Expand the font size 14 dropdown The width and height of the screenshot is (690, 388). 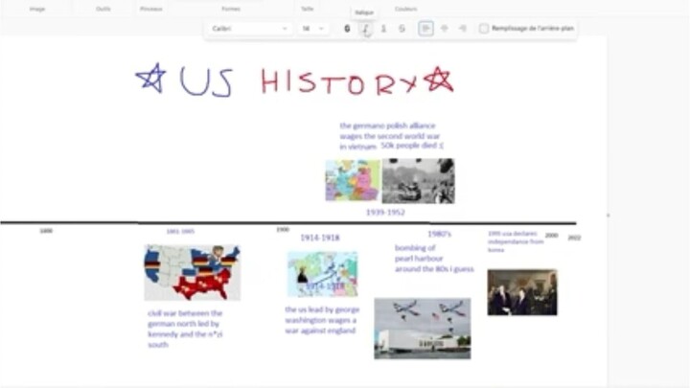(x=313, y=29)
